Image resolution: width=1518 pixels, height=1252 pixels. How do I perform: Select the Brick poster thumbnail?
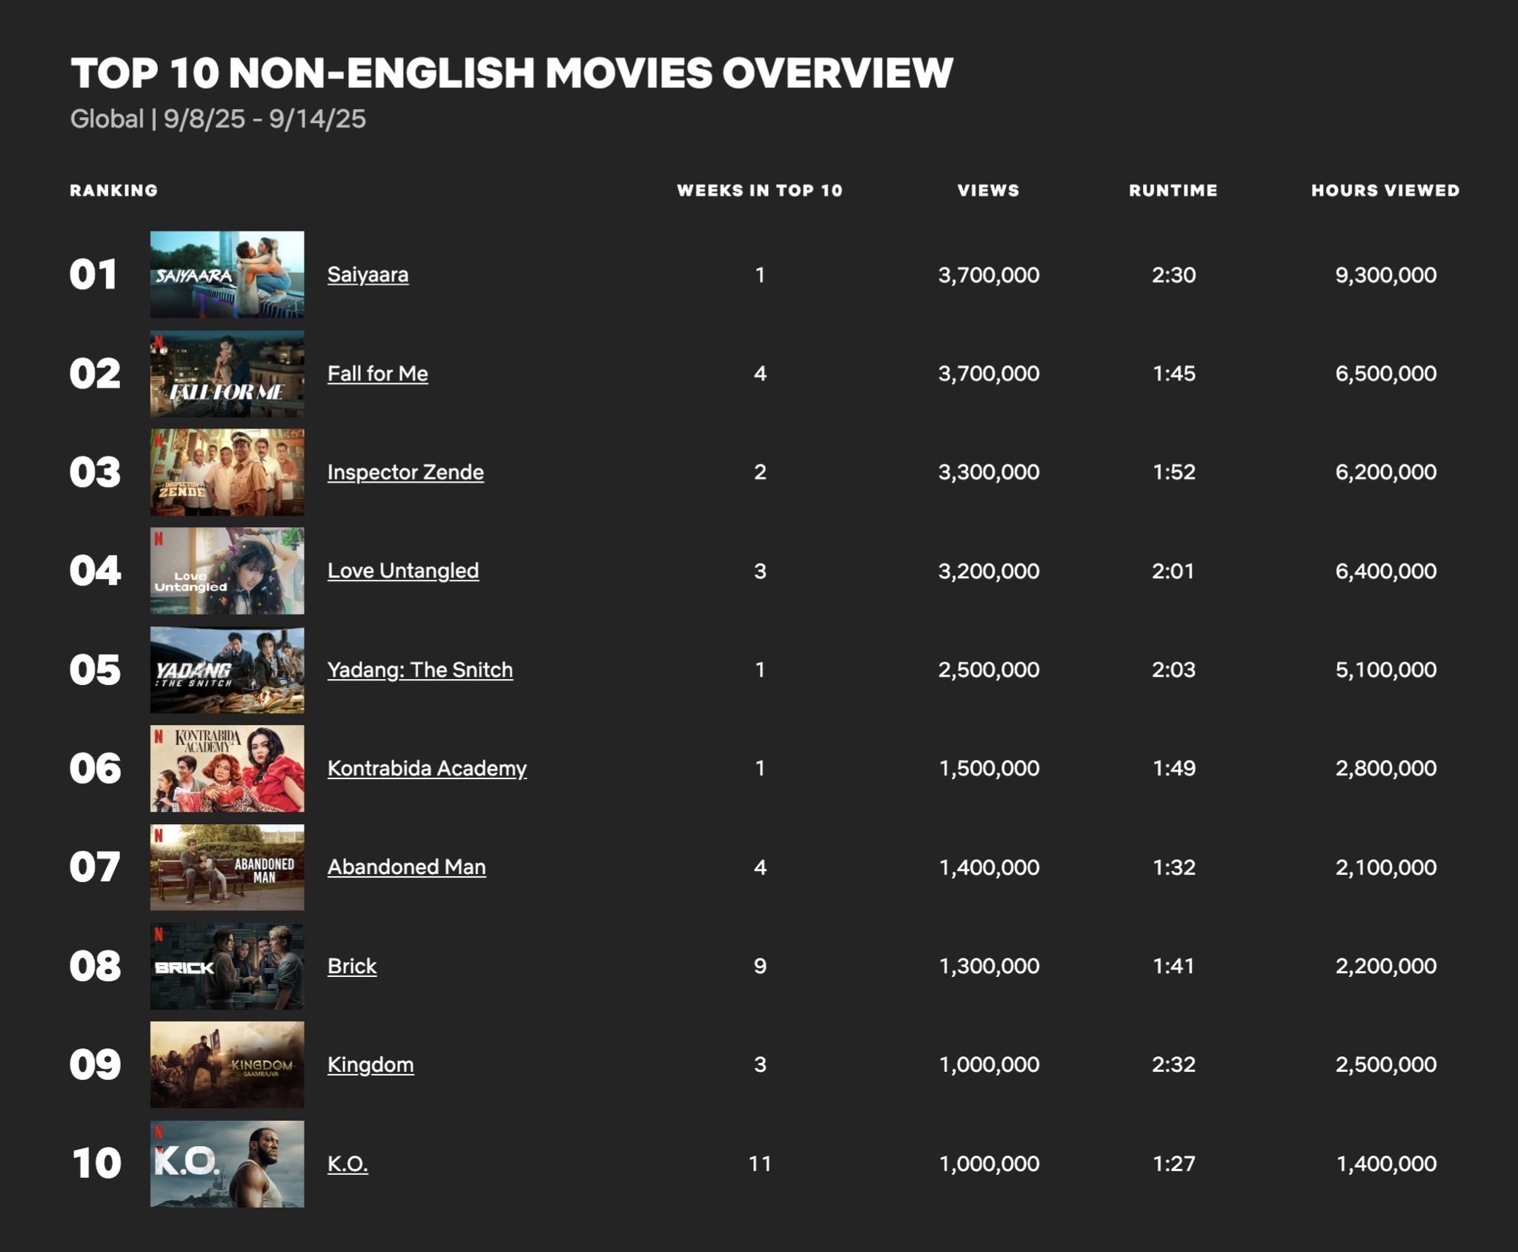(227, 966)
